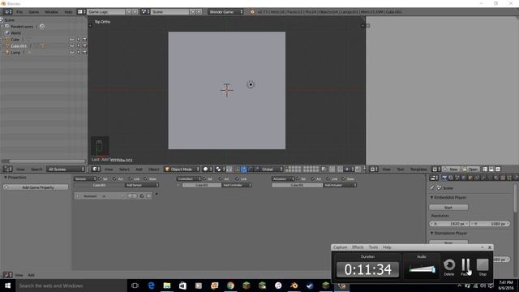Screen dimensions: 519x292
Task: Toggle Sensors State checkbox
Action: tap(145, 178)
